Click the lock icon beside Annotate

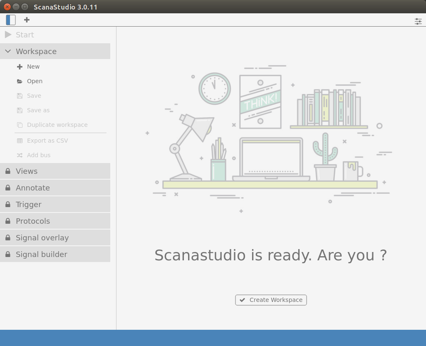8,188
